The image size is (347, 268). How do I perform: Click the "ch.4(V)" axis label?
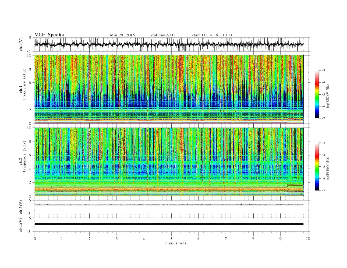pyautogui.click(x=21, y=225)
